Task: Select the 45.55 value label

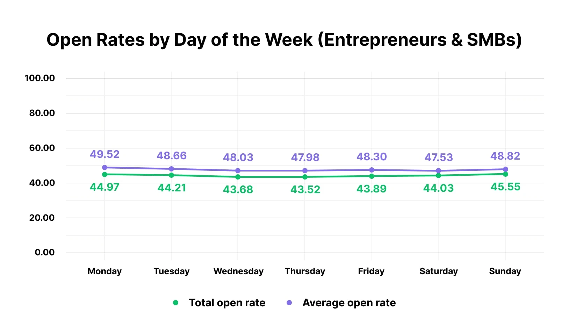Action: [505, 187]
